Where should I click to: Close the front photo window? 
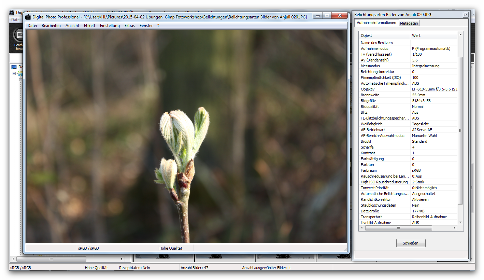340,16
